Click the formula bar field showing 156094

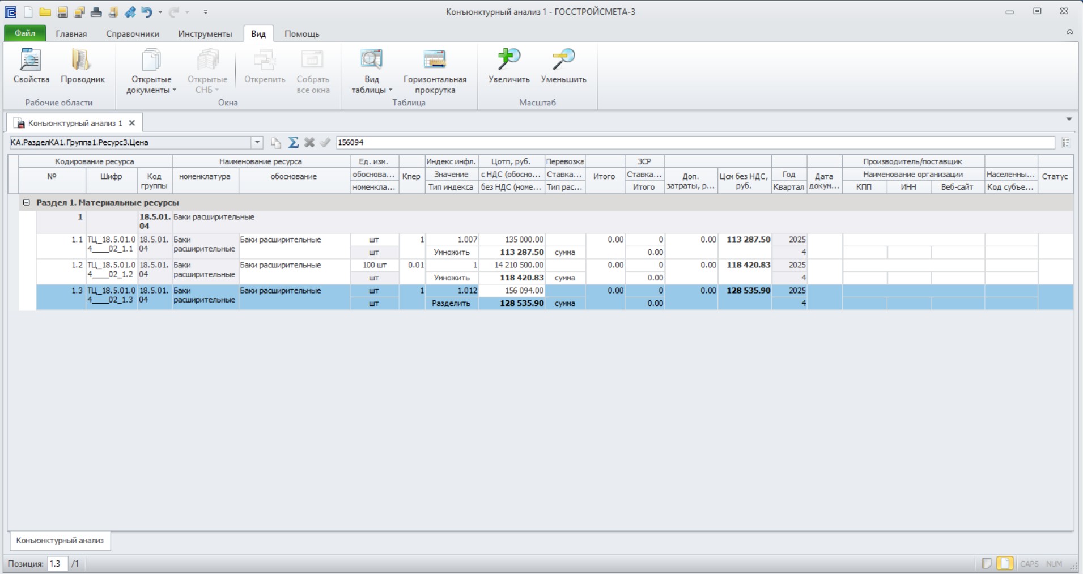coord(695,142)
